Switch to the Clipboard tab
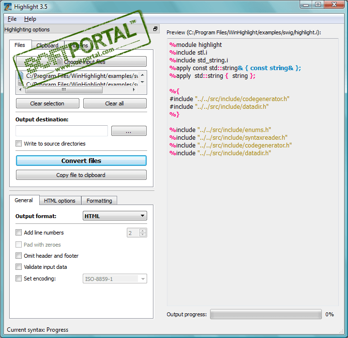Image resolution: width=348 pixels, height=338 pixels. [47, 45]
